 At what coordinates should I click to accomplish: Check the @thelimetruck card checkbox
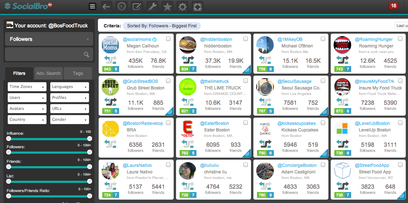pos(245,81)
